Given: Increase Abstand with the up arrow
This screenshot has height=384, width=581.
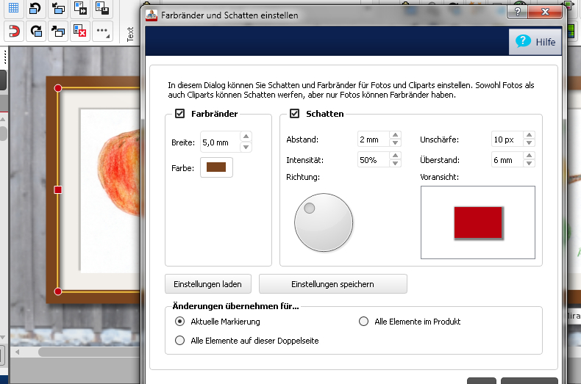Looking at the screenshot, I should click(396, 135).
